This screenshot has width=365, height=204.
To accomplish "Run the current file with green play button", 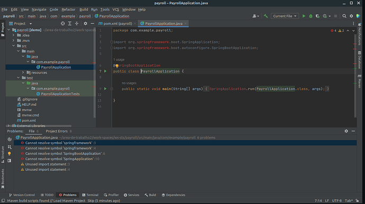I will (304, 16).
